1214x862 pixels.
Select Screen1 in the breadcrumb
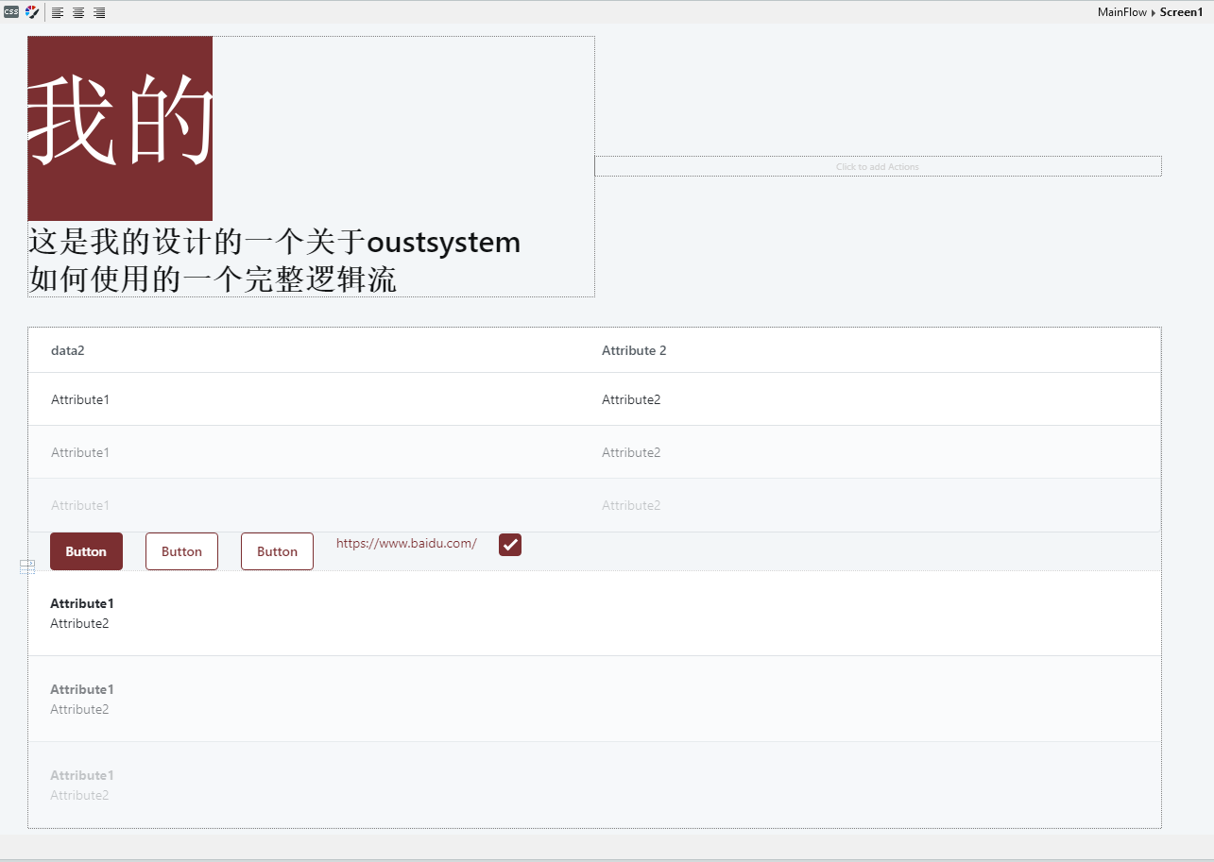pos(1181,12)
